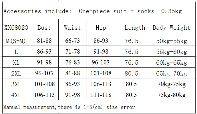Image resolution: width=197 pixels, height=114 pixels.
Task: Select bust value 101-108 in 3XL row
Action: tap(44, 84)
